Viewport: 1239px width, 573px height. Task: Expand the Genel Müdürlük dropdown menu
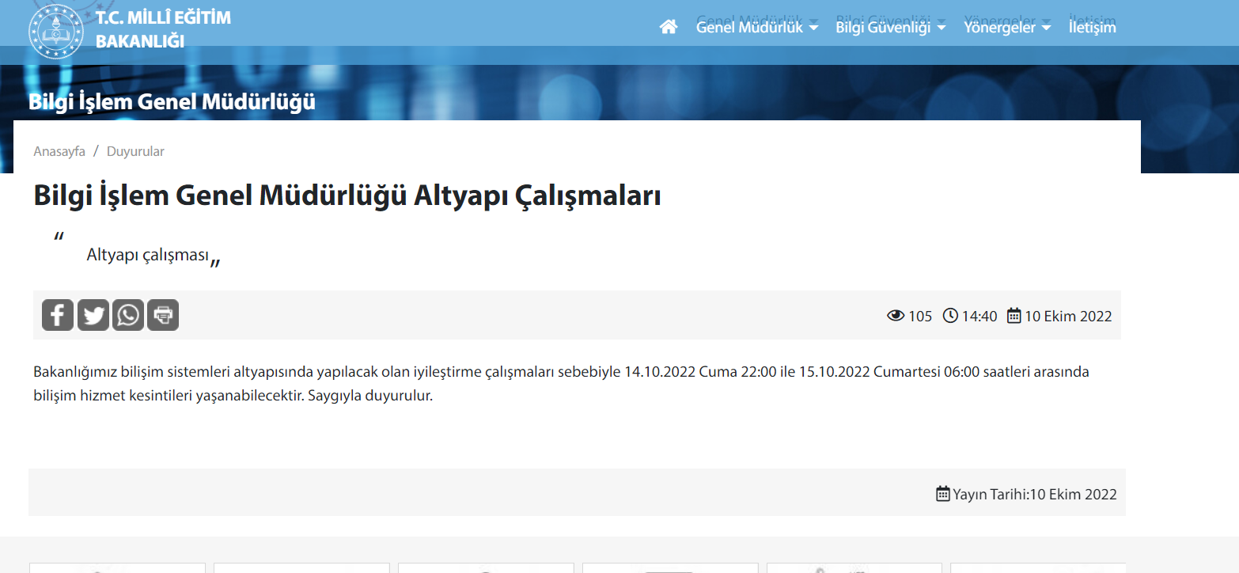[x=756, y=27]
